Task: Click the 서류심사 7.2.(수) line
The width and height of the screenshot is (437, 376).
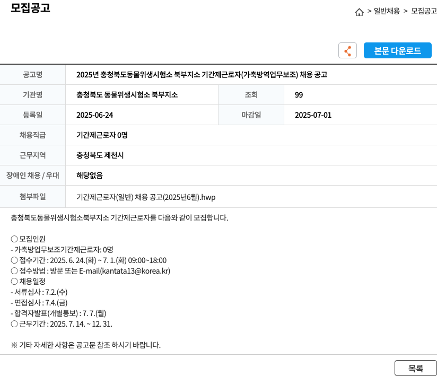Action: pyautogui.click(x=39, y=292)
